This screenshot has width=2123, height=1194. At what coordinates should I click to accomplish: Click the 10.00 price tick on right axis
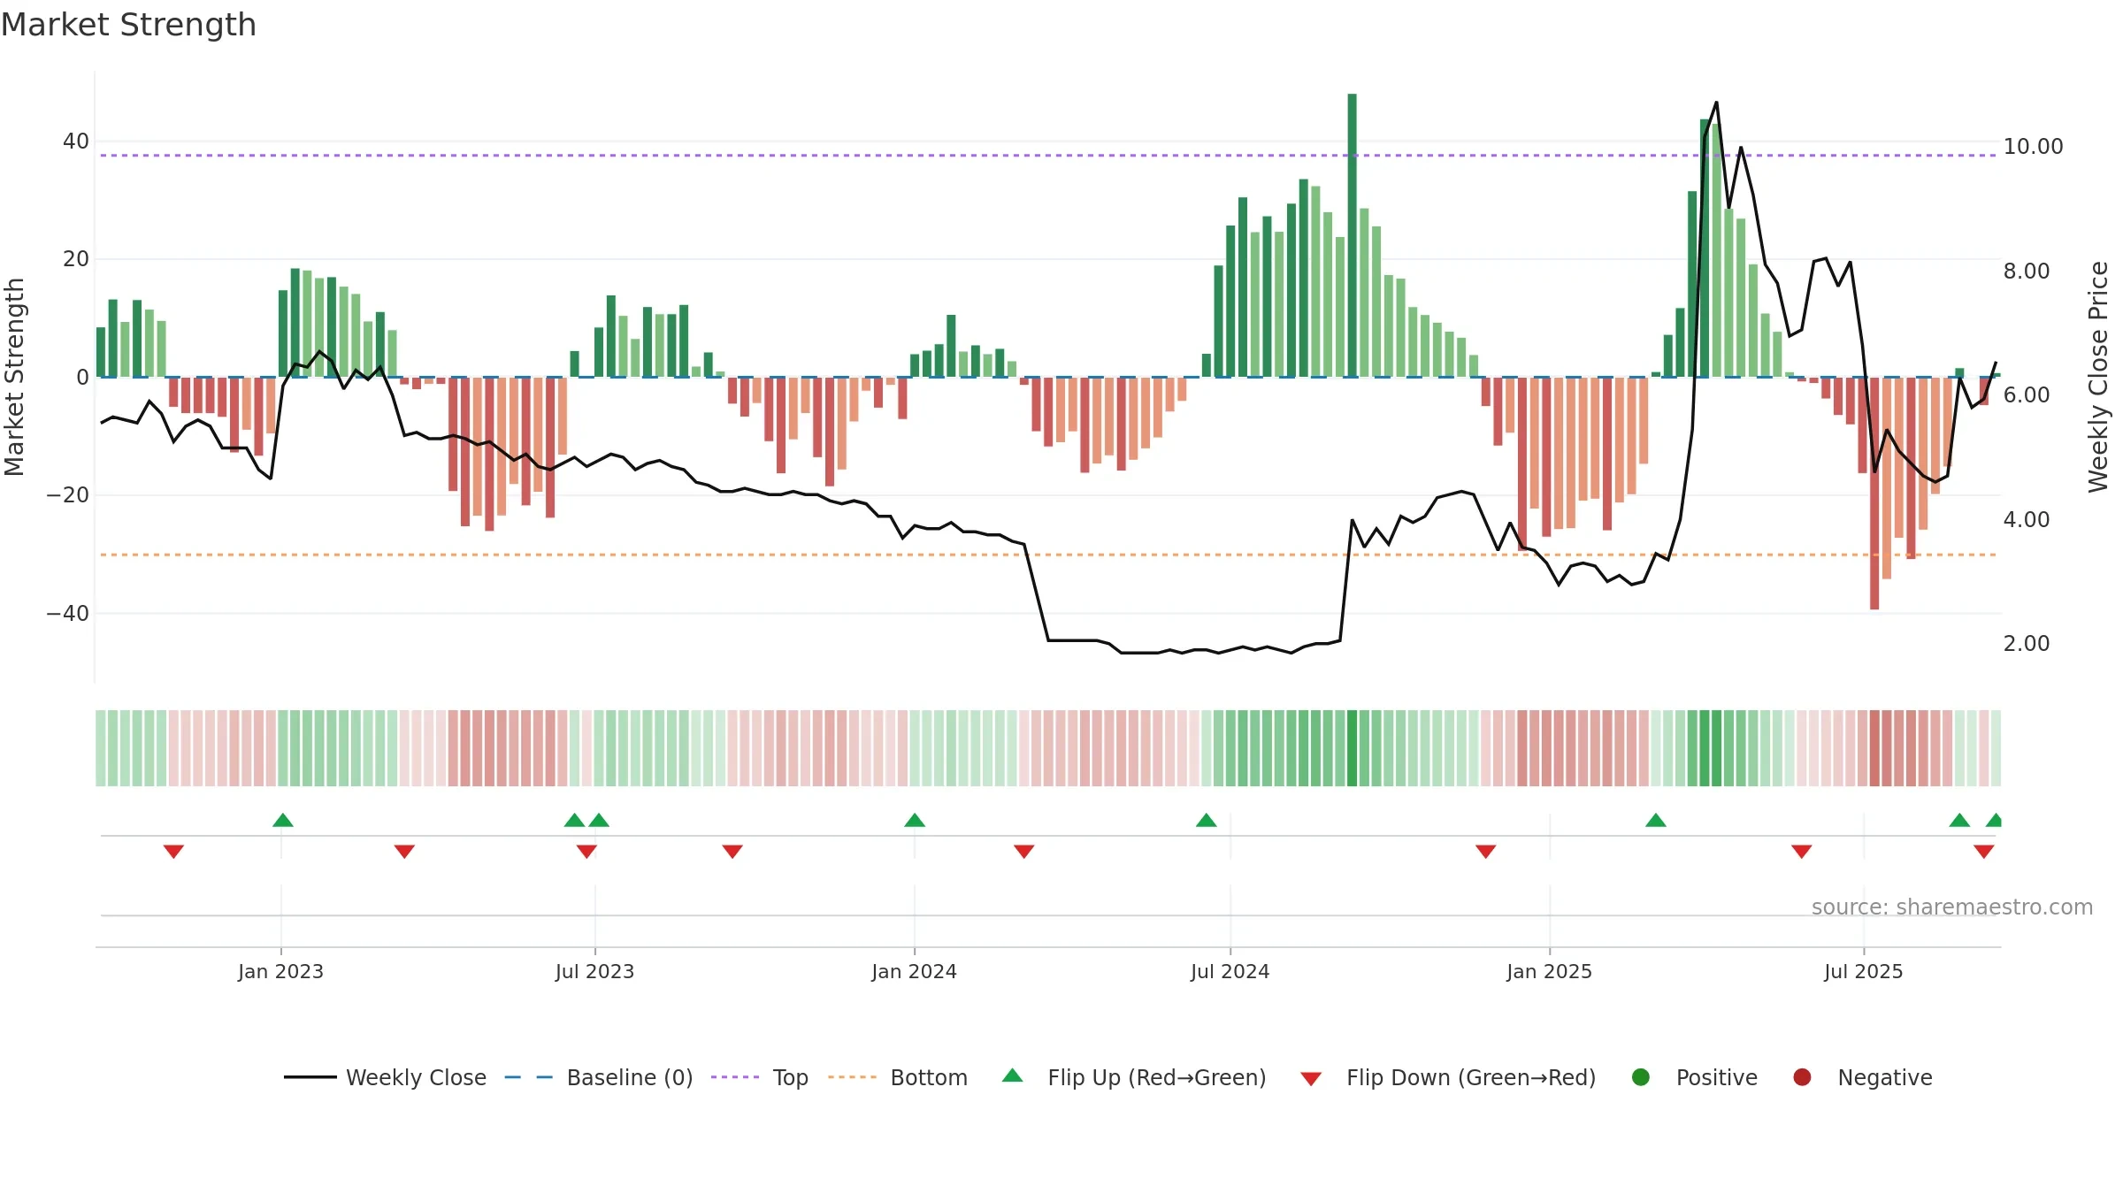pyautogui.click(x=2034, y=147)
